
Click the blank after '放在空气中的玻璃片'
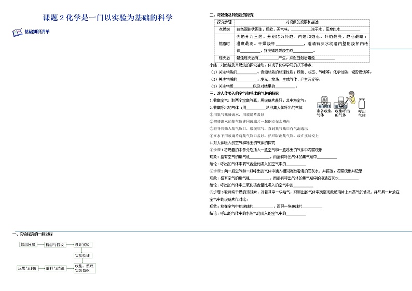click(x=263, y=207)
